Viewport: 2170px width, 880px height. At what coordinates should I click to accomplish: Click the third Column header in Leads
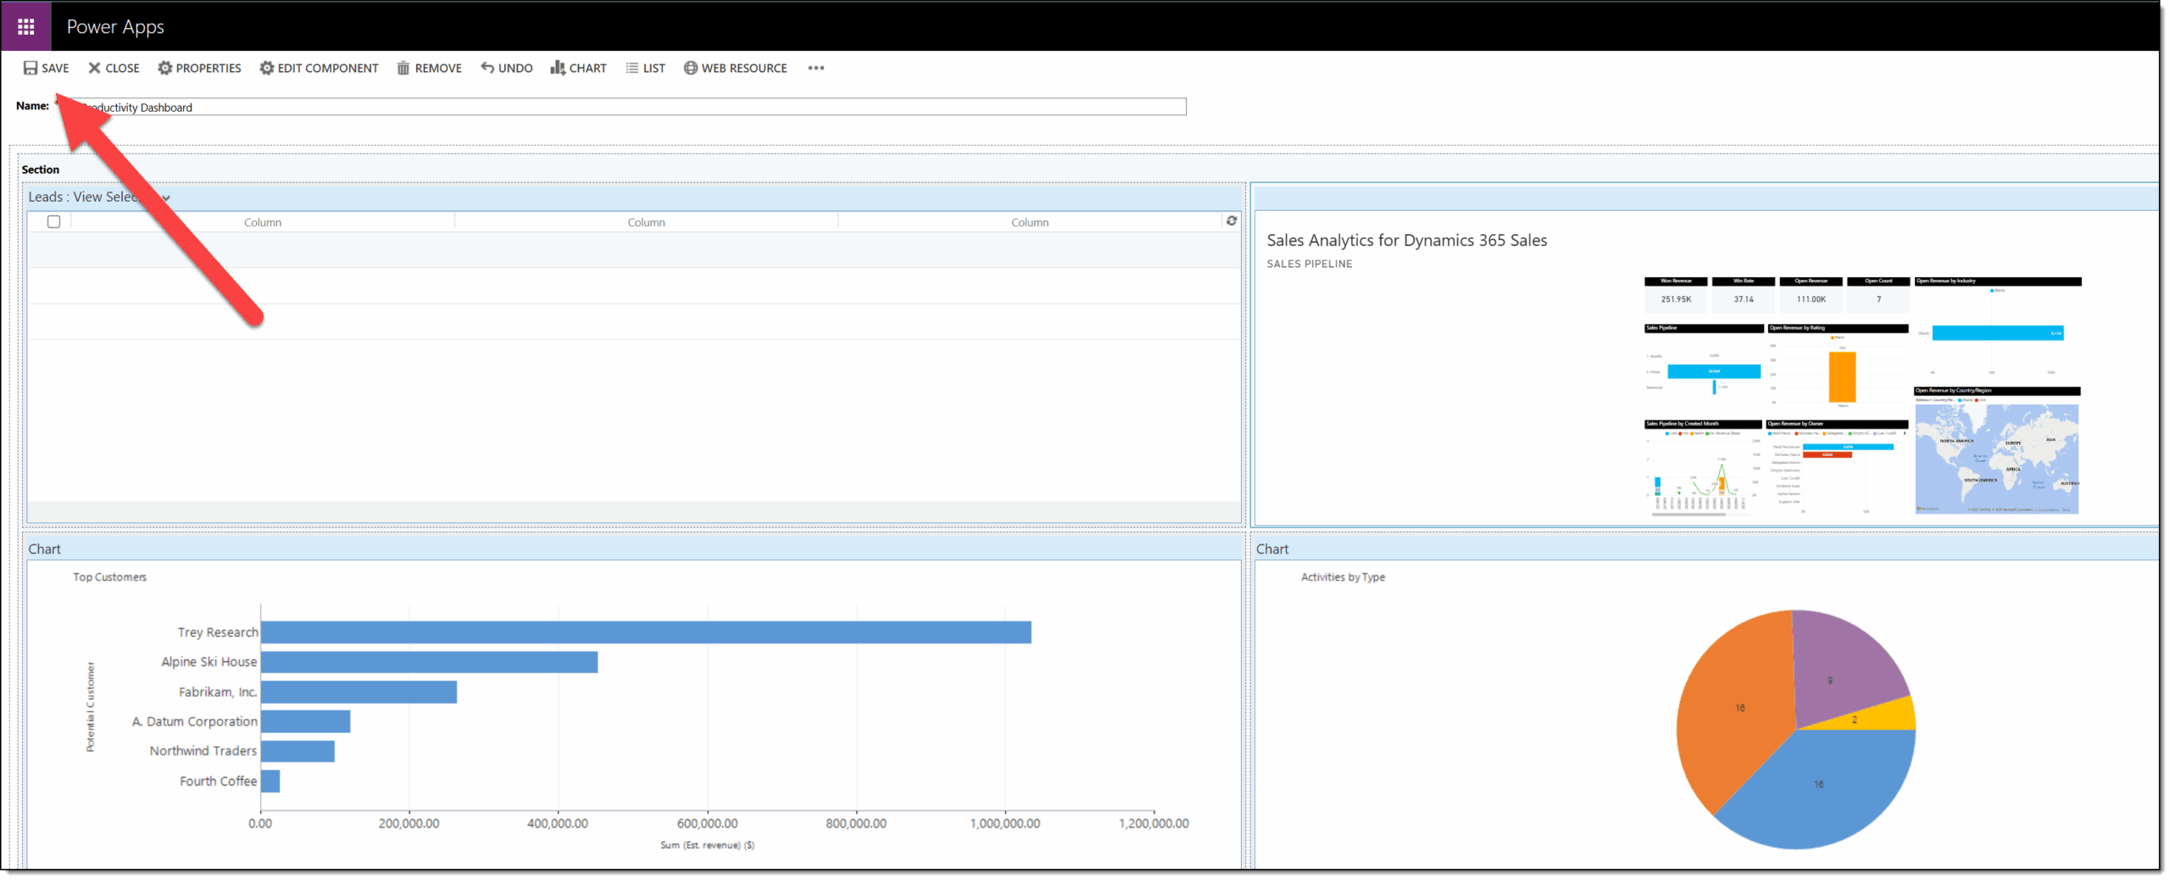click(x=1029, y=222)
